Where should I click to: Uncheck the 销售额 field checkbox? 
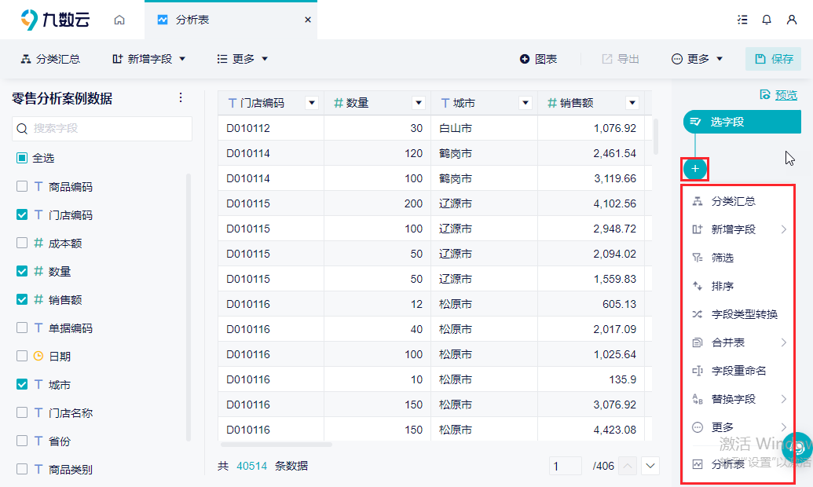pyautogui.click(x=22, y=299)
